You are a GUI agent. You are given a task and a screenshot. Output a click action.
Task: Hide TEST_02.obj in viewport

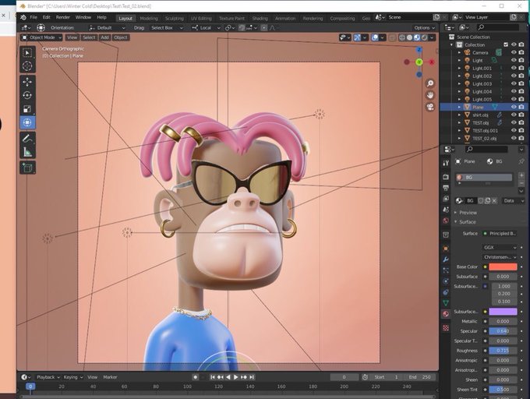click(x=514, y=138)
